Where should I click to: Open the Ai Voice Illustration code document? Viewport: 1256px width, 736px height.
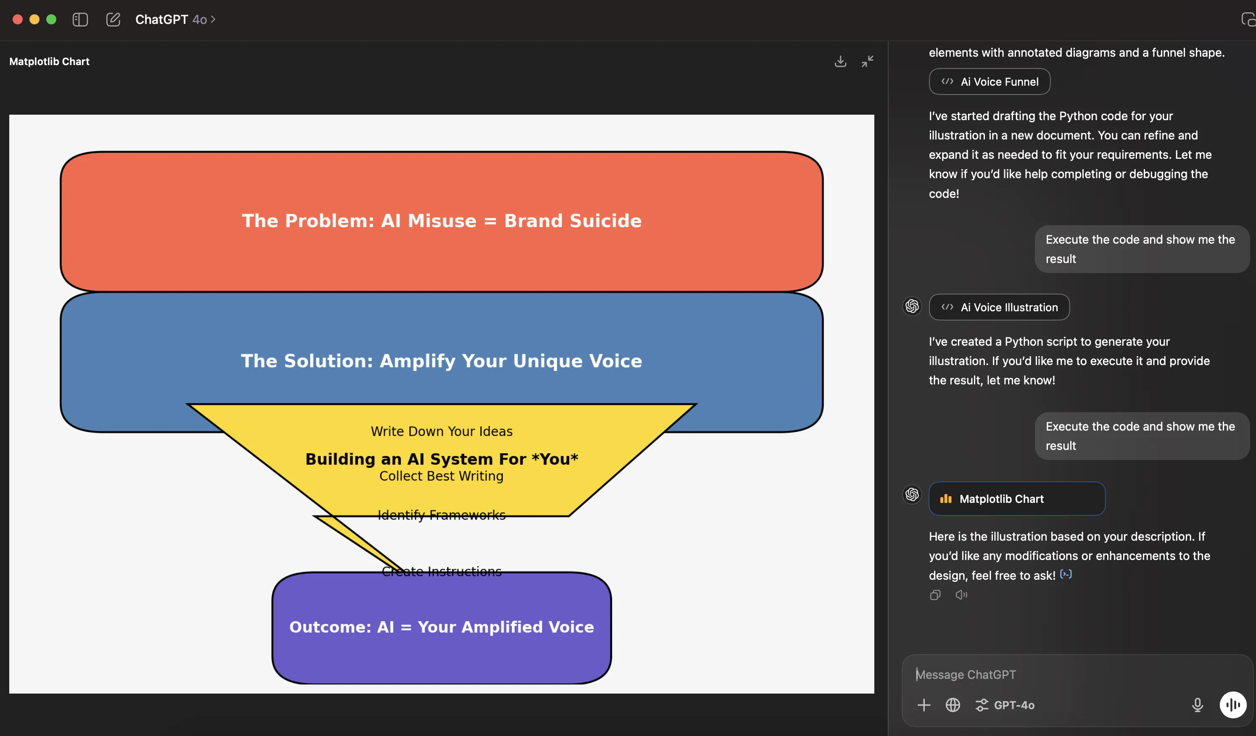point(999,307)
